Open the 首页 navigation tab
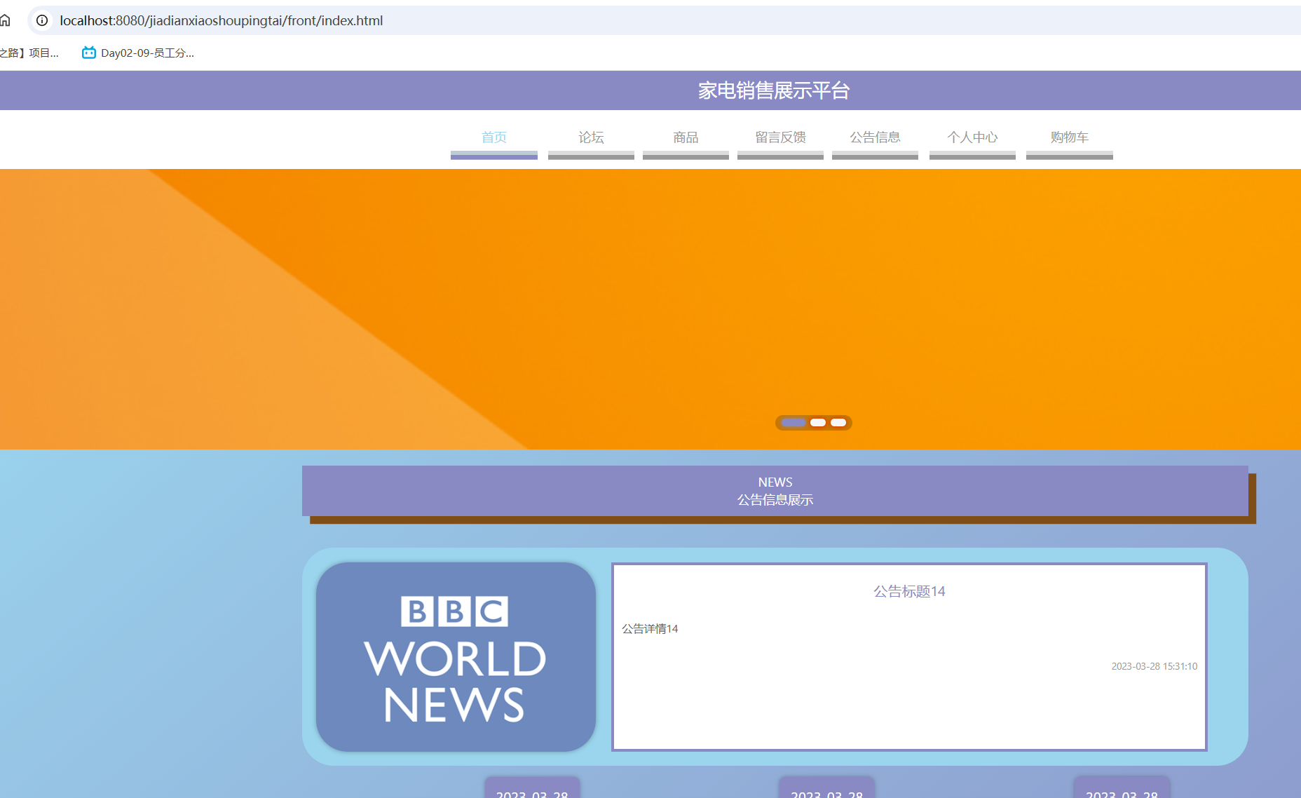The width and height of the screenshot is (1301, 798). pos(494,138)
